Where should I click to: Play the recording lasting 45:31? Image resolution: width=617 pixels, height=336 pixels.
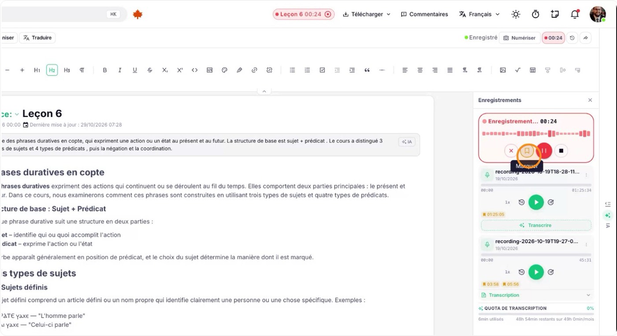536,272
